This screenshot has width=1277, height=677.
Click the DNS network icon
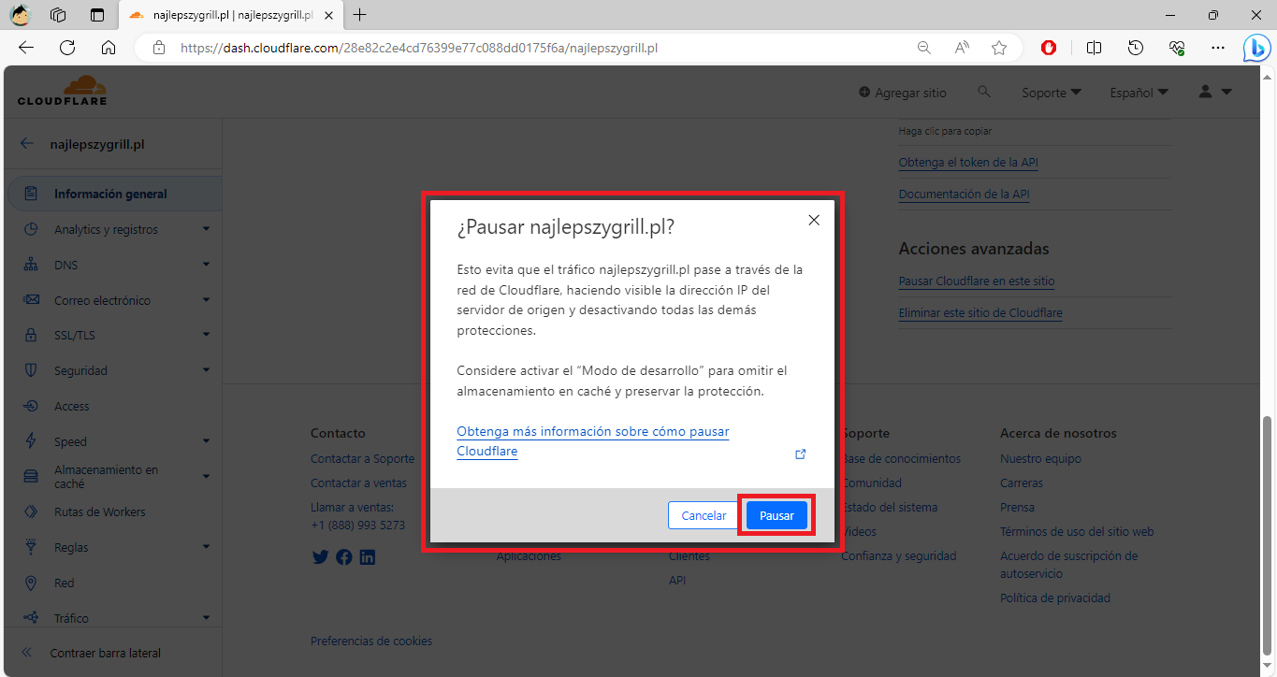click(31, 265)
